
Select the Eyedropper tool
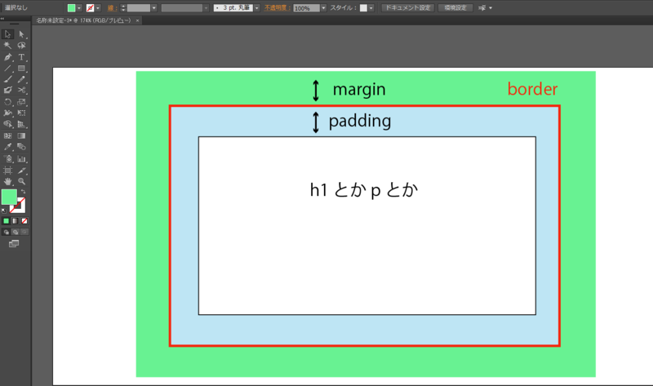coord(7,147)
